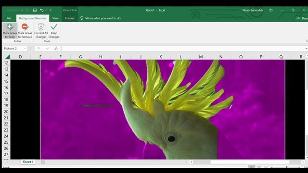Open the Sheet1 tab
The width and height of the screenshot is (308, 173).
27,162
